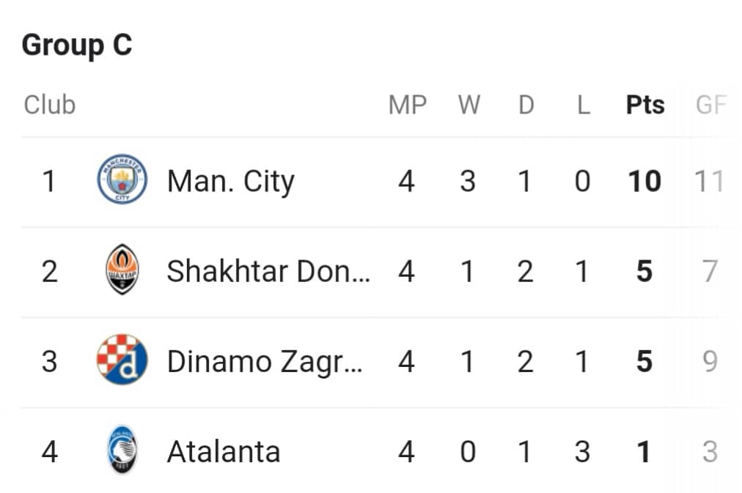
Task: Click the D column header
Action: tap(526, 105)
